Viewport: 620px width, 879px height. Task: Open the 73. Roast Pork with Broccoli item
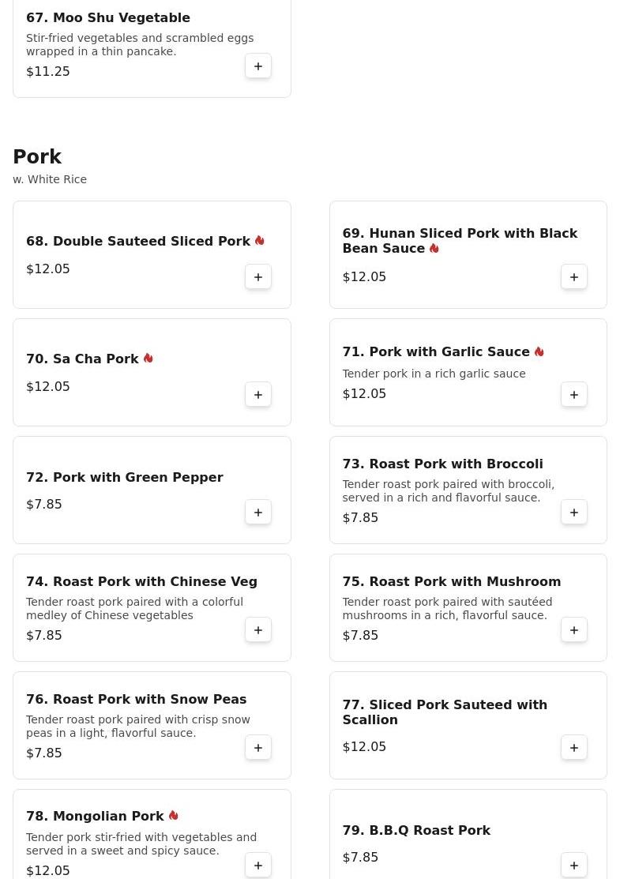click(x=442, y=464)
